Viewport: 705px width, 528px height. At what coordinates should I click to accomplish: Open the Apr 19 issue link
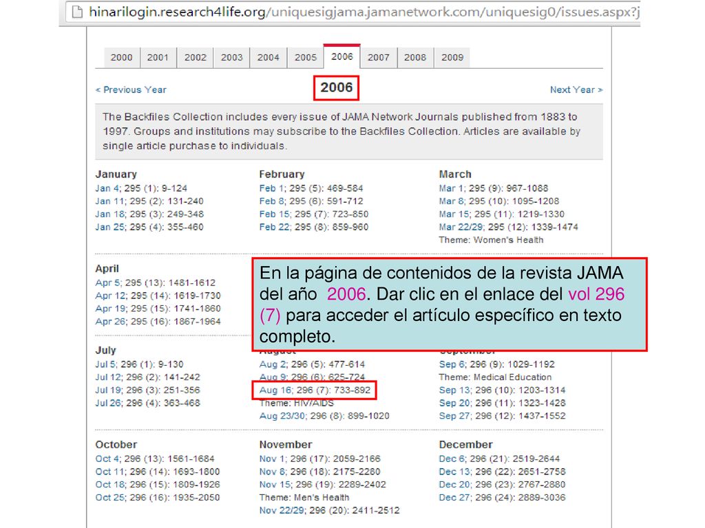110,309
